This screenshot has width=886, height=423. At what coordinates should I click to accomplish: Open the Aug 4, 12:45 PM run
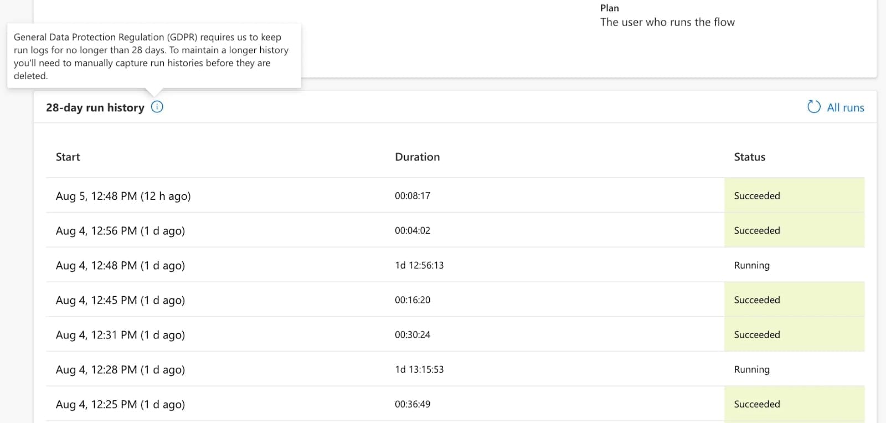[120, 300]
